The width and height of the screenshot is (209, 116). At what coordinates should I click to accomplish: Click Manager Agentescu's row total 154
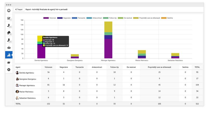pos(197,85)
